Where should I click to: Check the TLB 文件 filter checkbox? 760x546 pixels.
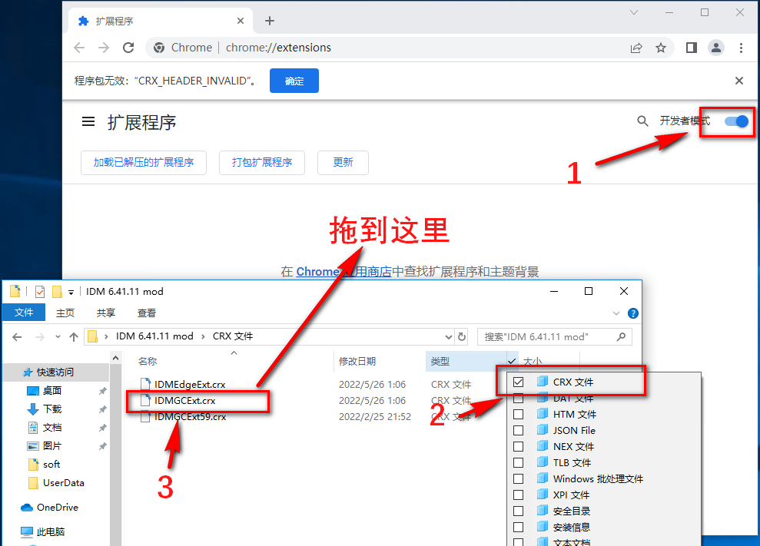(x=518, y=462)
